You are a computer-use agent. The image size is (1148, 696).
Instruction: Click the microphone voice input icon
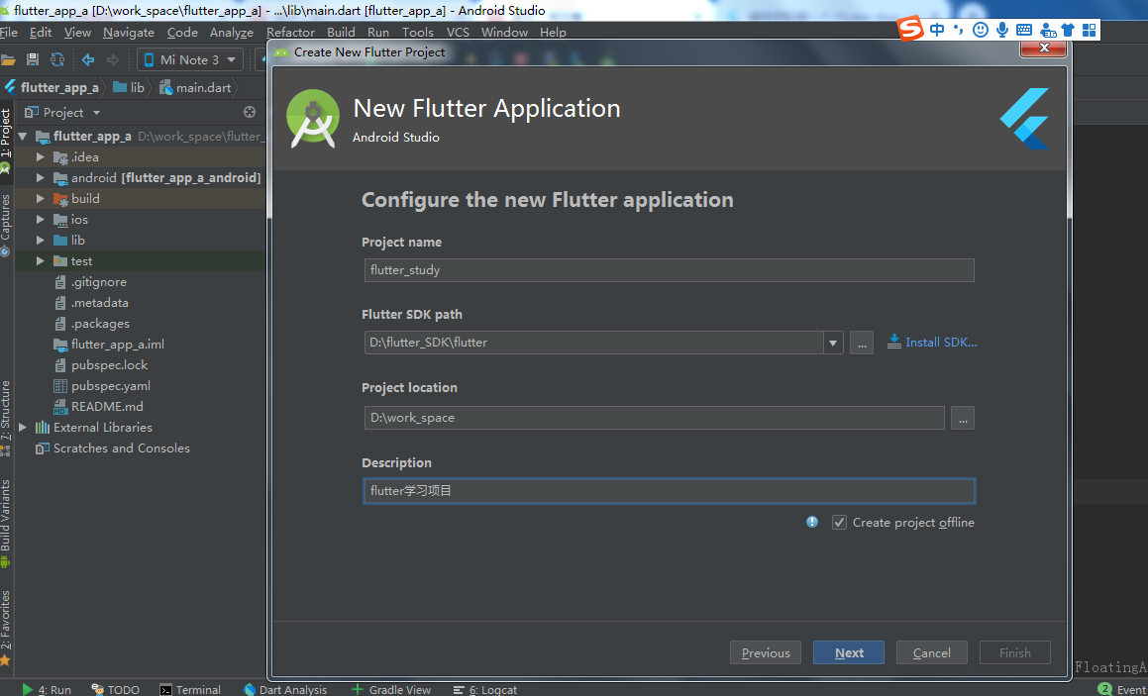(1002, 30)
